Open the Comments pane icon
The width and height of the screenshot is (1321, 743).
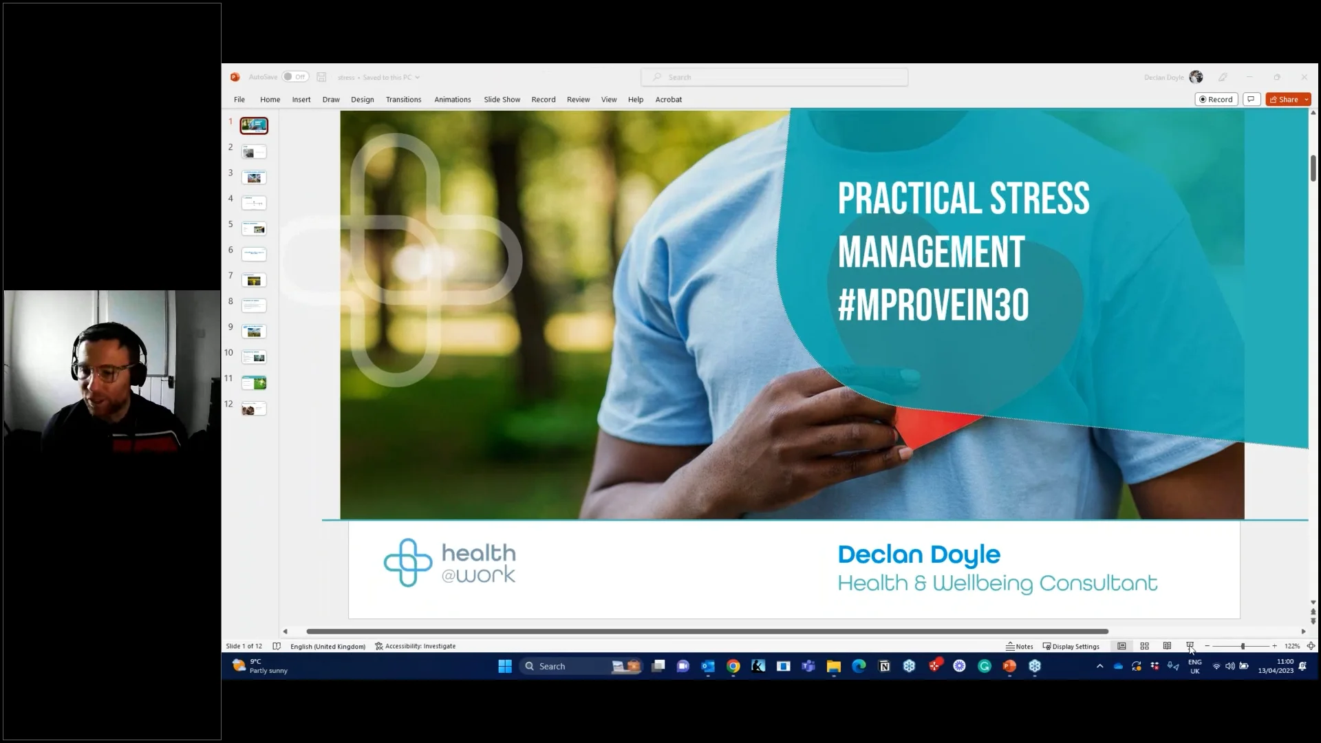1252,99
